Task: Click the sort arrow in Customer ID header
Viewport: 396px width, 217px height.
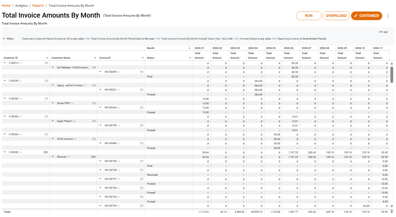Action: 47,58
